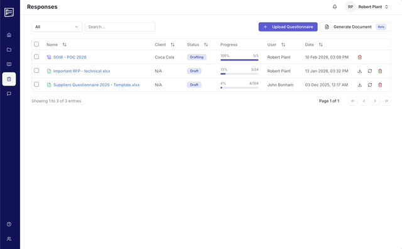Screen dimensions: 402x249
Task: Click the Draft badge on the Suppliers Questionnaire row
Action: [x=194, y=85]
